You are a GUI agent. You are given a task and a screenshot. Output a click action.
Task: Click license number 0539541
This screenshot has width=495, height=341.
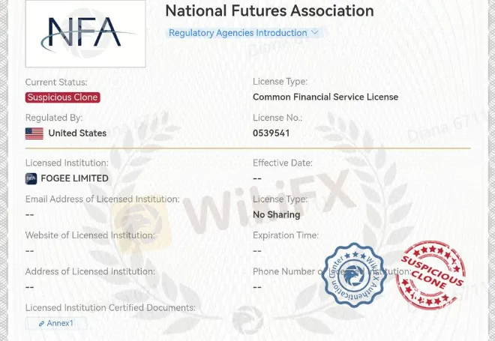tap(271, 133)
